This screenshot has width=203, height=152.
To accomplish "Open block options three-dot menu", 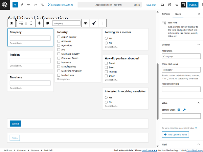I will click(x=102, y=23).
